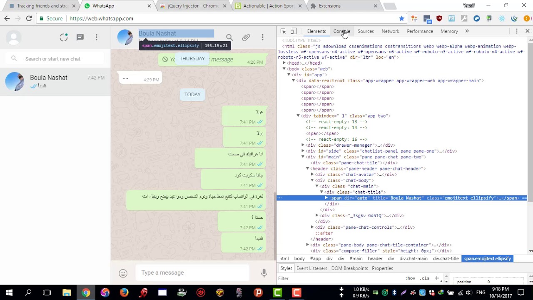Switch to the Console tab in DevTools
533x300 pixels.
coord(342,31)
